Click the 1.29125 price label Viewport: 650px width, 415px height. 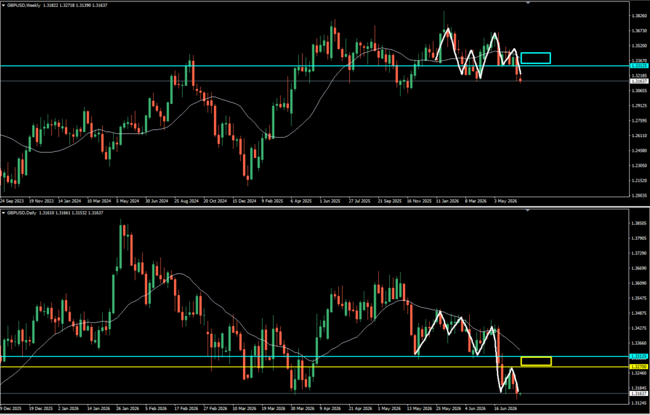pos(639,105)
